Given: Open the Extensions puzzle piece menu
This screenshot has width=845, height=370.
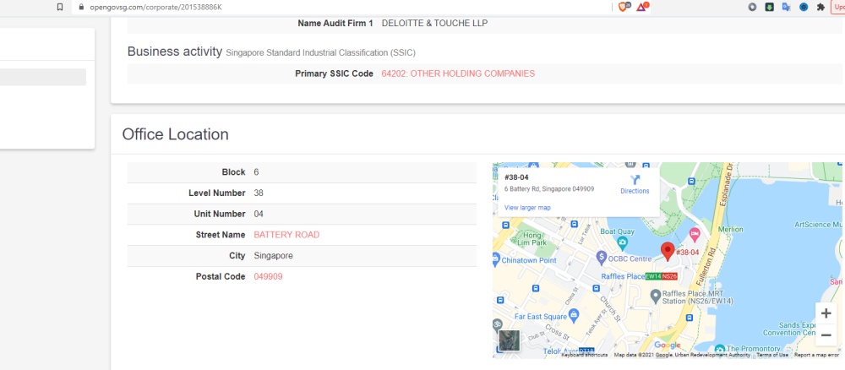Looking at the screenshot, I should [820, 7].
